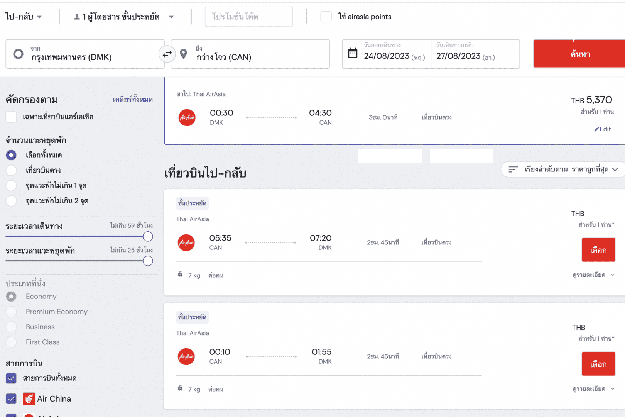Adjust layover duration slider handle
Viewport: 625px width, 417px height.
(x=148, y=261)
